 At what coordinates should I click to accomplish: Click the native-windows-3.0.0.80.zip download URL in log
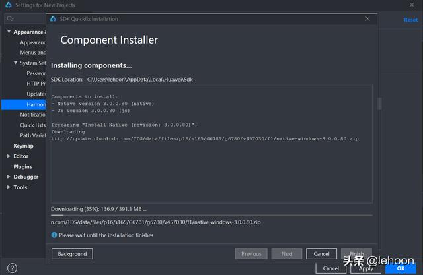pyautogui.click(x=205, y=139)
